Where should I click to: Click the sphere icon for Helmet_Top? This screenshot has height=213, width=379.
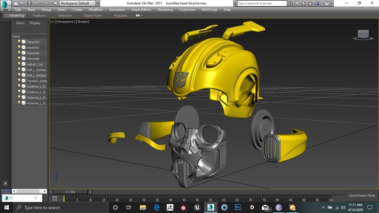[x=24, y=64]
